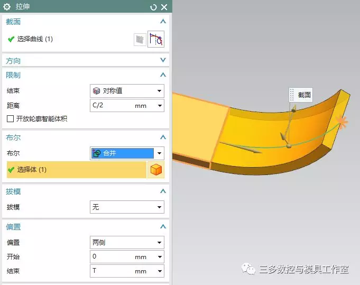This screenshot has height=285, width=360.
Task: Click the 截面 label in the viewport
Action: 301,95
